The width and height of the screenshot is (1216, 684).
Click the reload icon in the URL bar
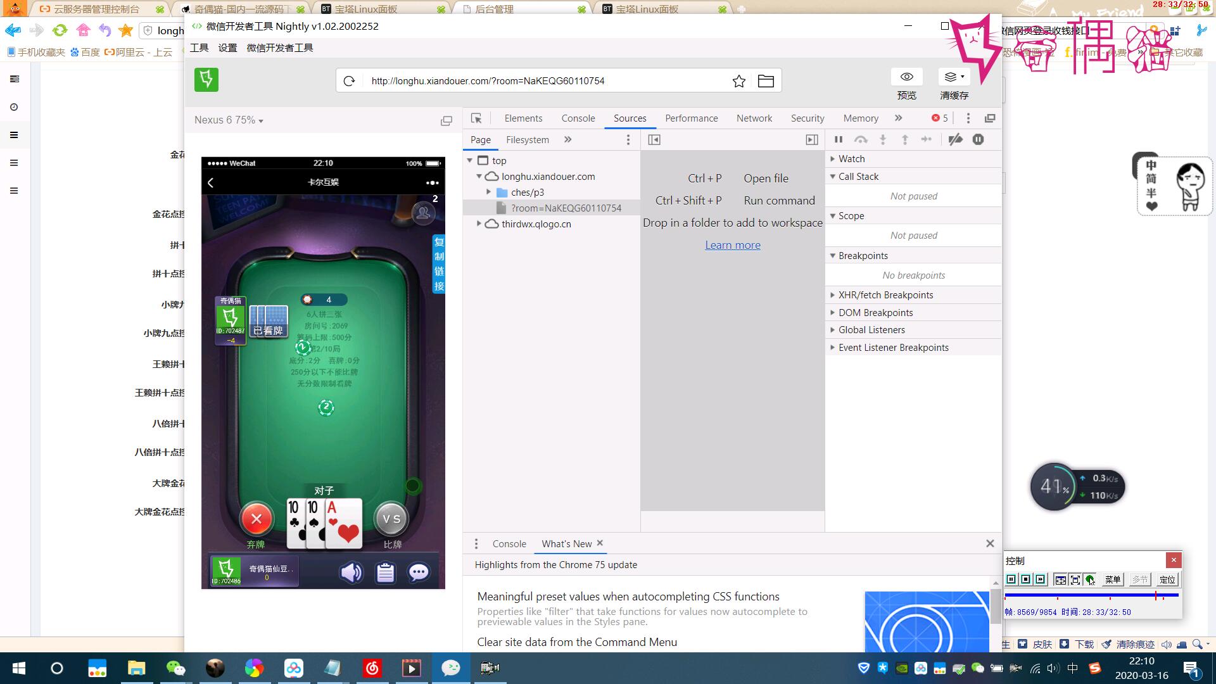349,81
